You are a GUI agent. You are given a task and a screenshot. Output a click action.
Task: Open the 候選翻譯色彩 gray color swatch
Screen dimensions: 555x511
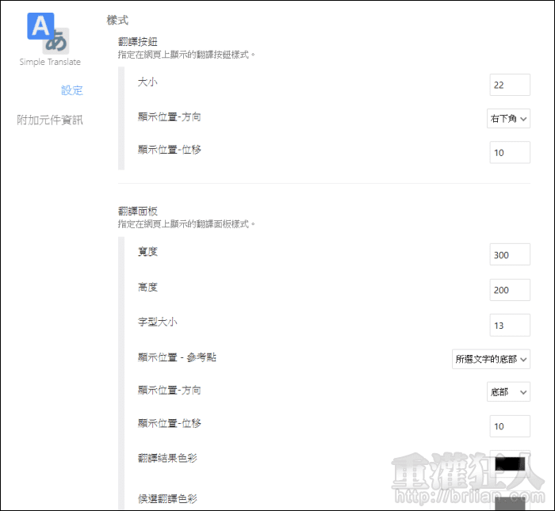pyautogui.click(x=510, y=502)
